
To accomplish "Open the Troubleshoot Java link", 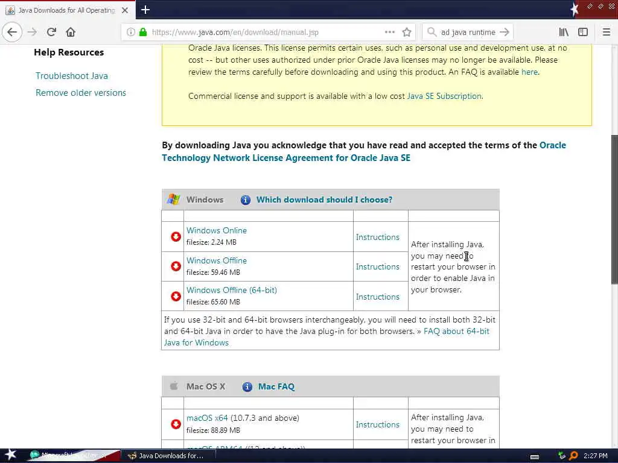I will (72, 75).
